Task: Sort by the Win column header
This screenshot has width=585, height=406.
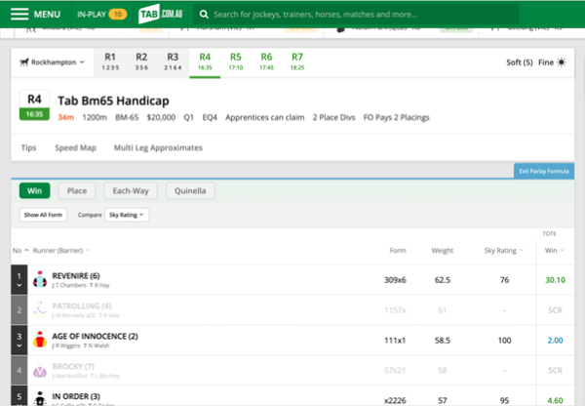Action: click(x=555, y=250)
